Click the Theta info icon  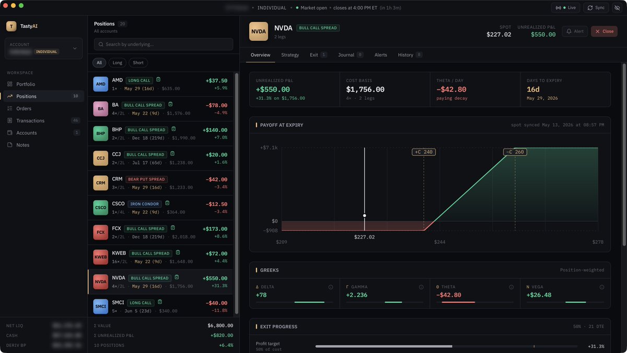[512, 287]
